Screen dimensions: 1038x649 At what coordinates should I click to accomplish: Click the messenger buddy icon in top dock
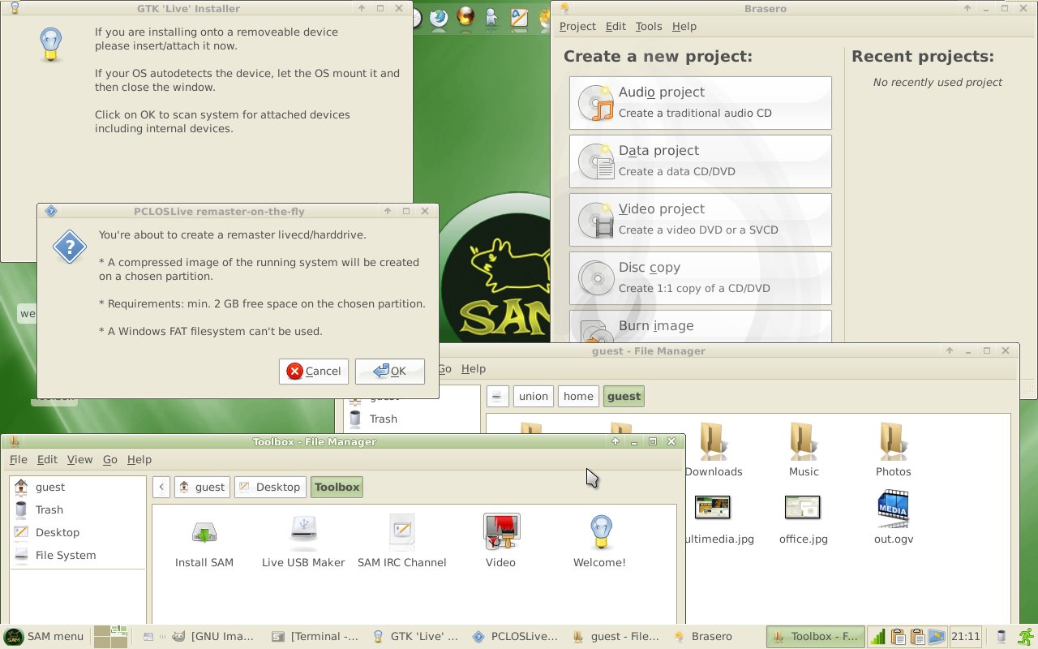click(x=492, y=18)
